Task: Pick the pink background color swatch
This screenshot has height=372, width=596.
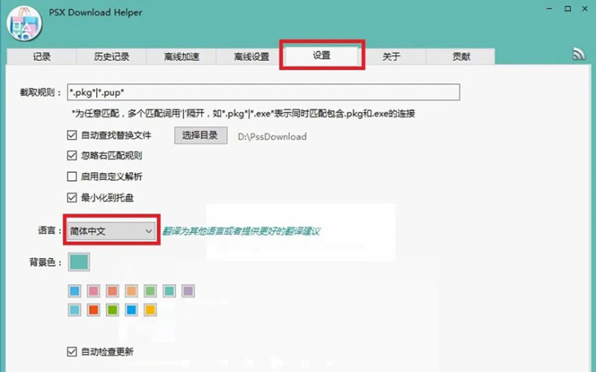Action: pyautogui.click(x=93, y=291)
